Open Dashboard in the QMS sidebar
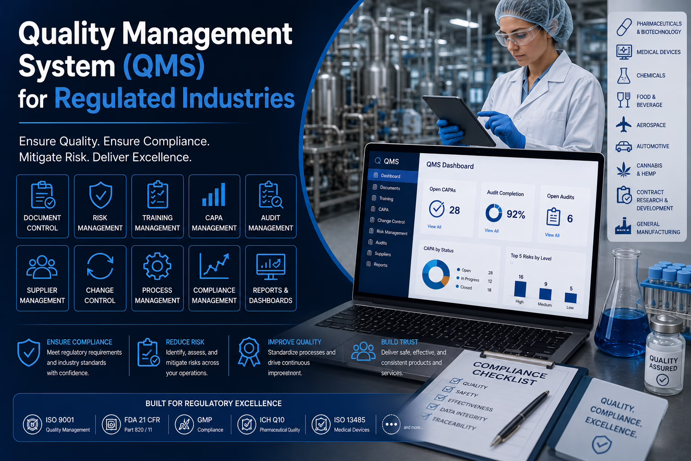This screenshot has height=461, width=691. (394, 176)
